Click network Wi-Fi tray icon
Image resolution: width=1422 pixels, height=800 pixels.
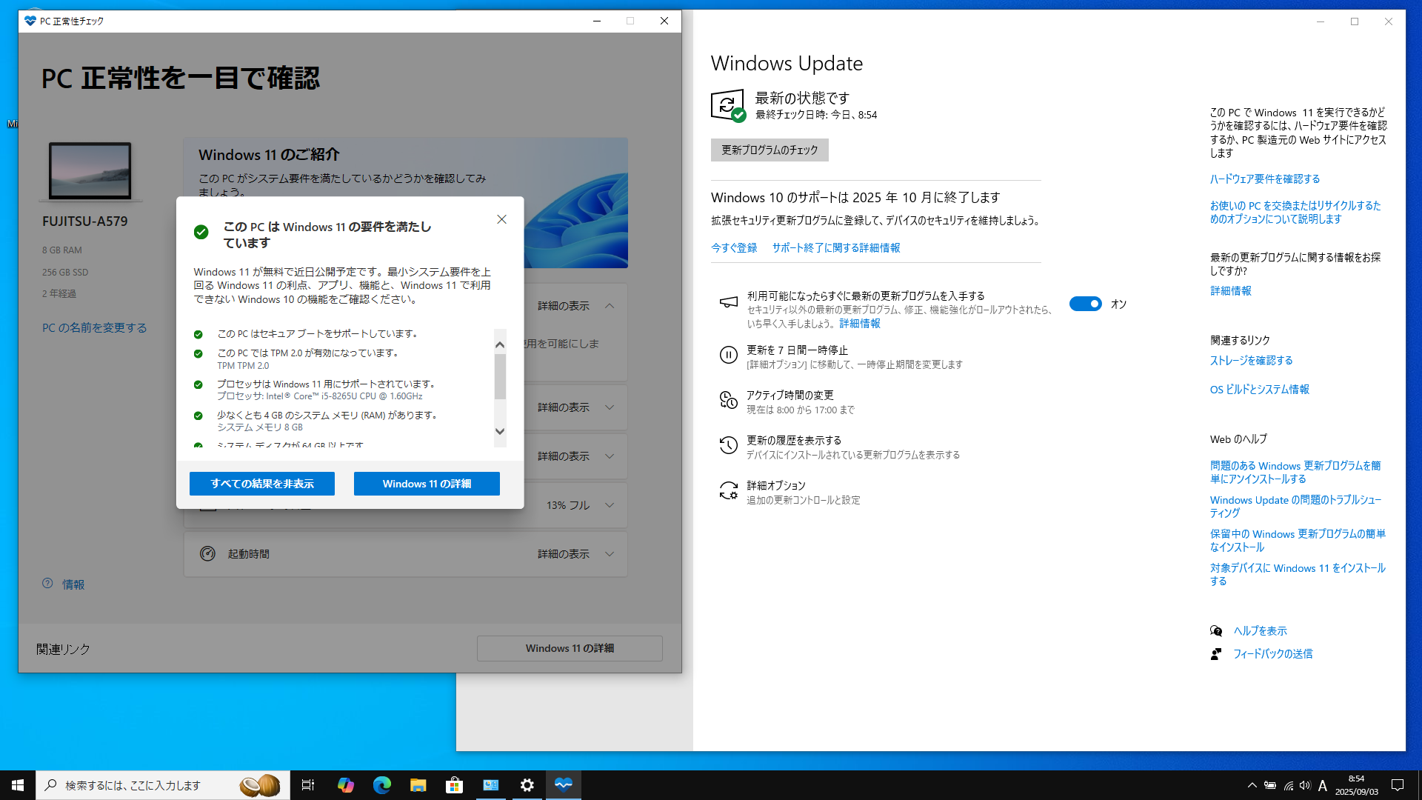(x=1289, y=785)
